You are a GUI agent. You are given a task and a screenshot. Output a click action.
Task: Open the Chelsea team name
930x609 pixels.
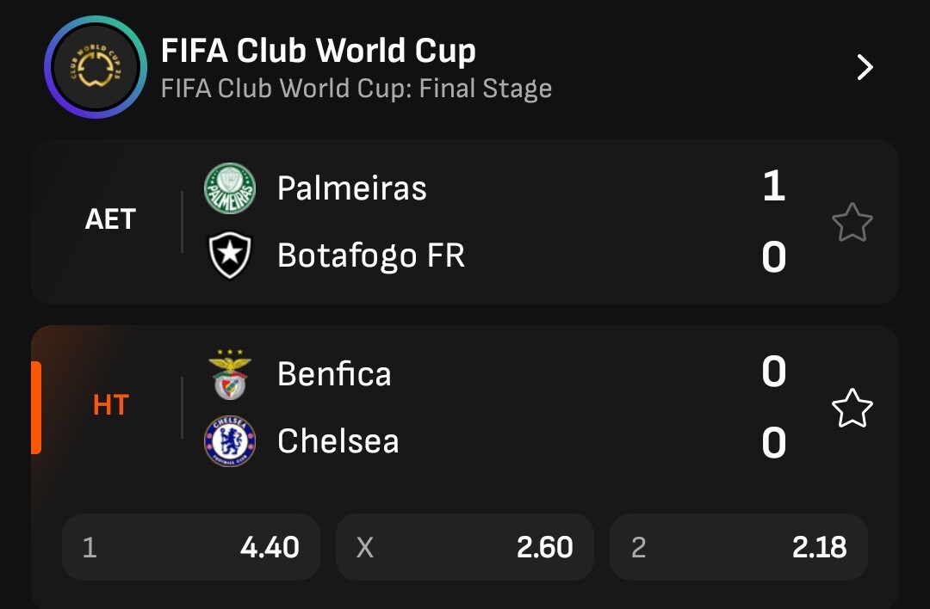click(x=338, y=441)
